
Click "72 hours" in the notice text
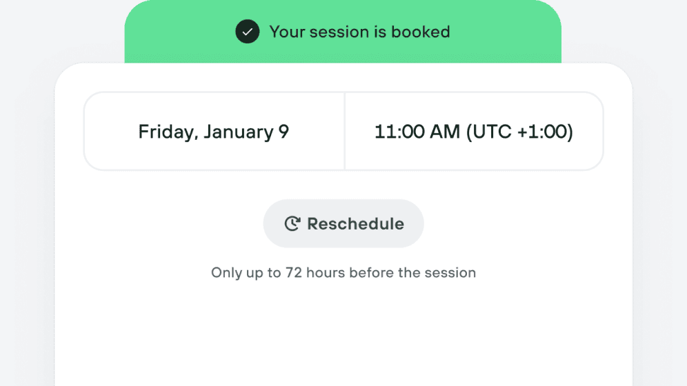[x=315, y=272]
